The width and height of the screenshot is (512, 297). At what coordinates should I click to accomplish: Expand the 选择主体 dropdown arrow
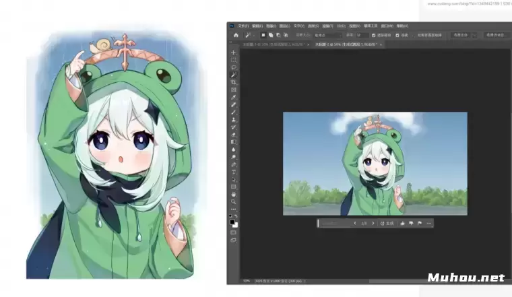pos(474,35)
